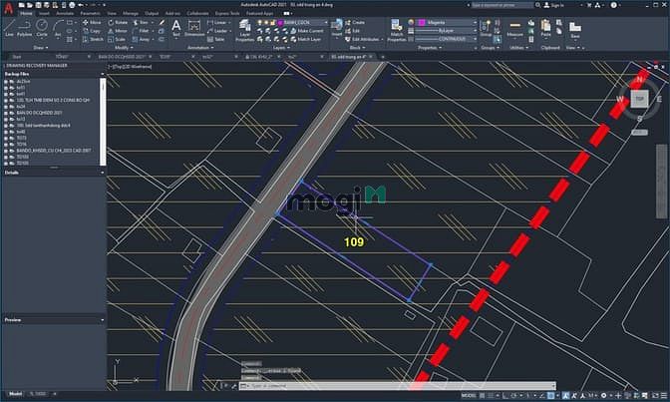Switch to the Manage ribbon tab
670x402 pixels.
[131, 13]
